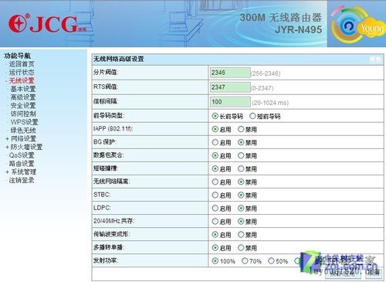Focus the RTS阈值 input field
The width and height of the screenshot is (386, 282).
(x=230, y=87)
